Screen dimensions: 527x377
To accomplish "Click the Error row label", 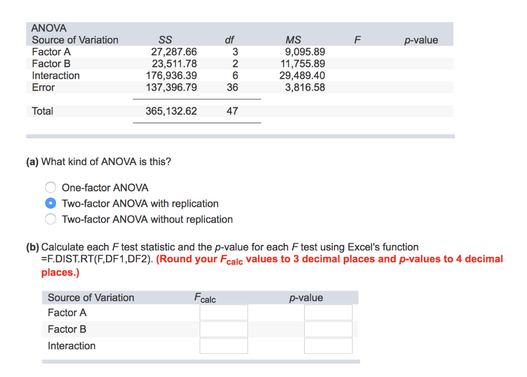I will tap(43, 87).
